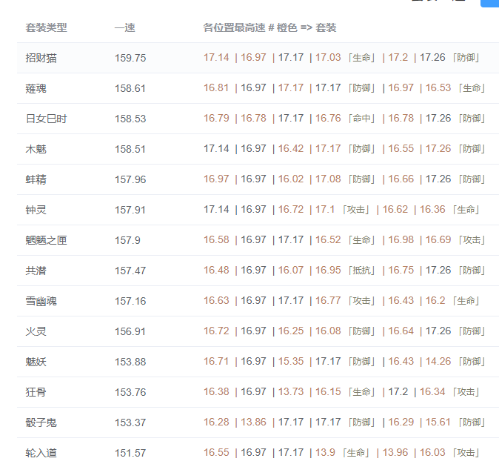Click 15.61 in the 骰子鬼 row
The width and height of the screenshot is (499, 464).
[438, 422]
